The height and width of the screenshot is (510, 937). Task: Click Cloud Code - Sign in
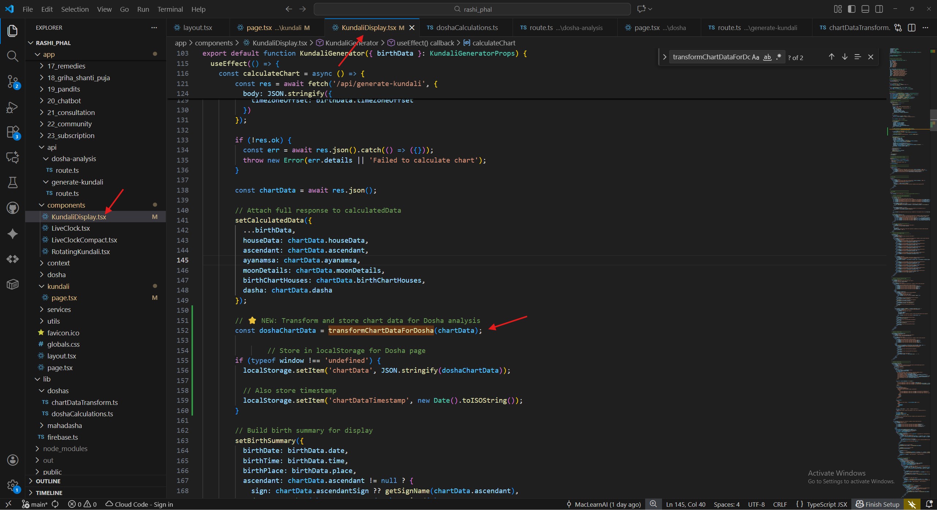pyautogui.click(x=139, y=504)
